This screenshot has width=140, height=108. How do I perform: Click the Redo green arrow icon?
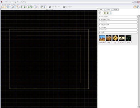24,7
